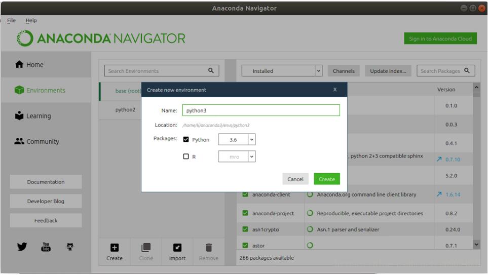Open the YouTube link icon
488x275 pixels.
[46, 247]
